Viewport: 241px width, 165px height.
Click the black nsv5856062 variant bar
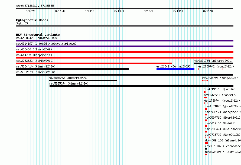83,80
